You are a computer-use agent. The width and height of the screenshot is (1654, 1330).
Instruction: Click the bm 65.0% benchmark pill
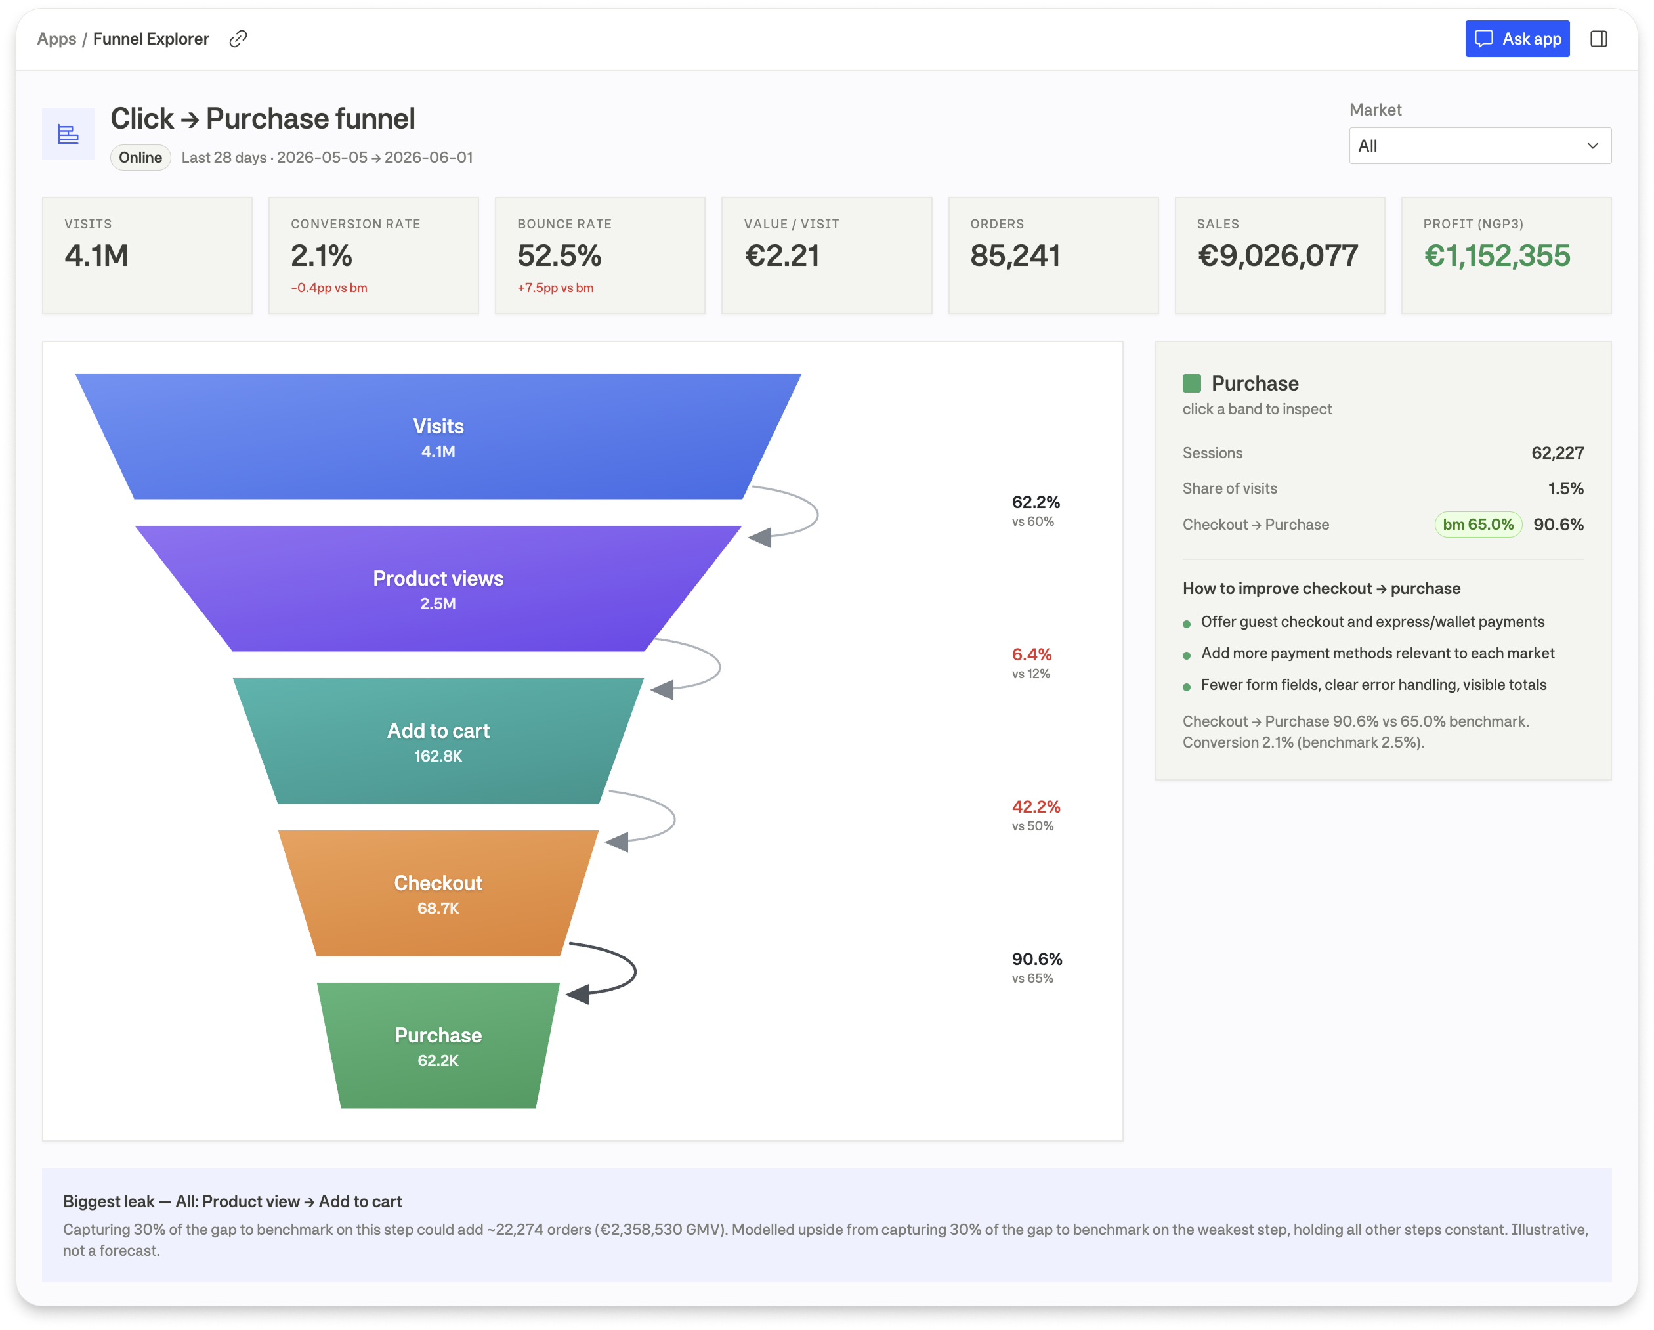(x=1477, y=524)
